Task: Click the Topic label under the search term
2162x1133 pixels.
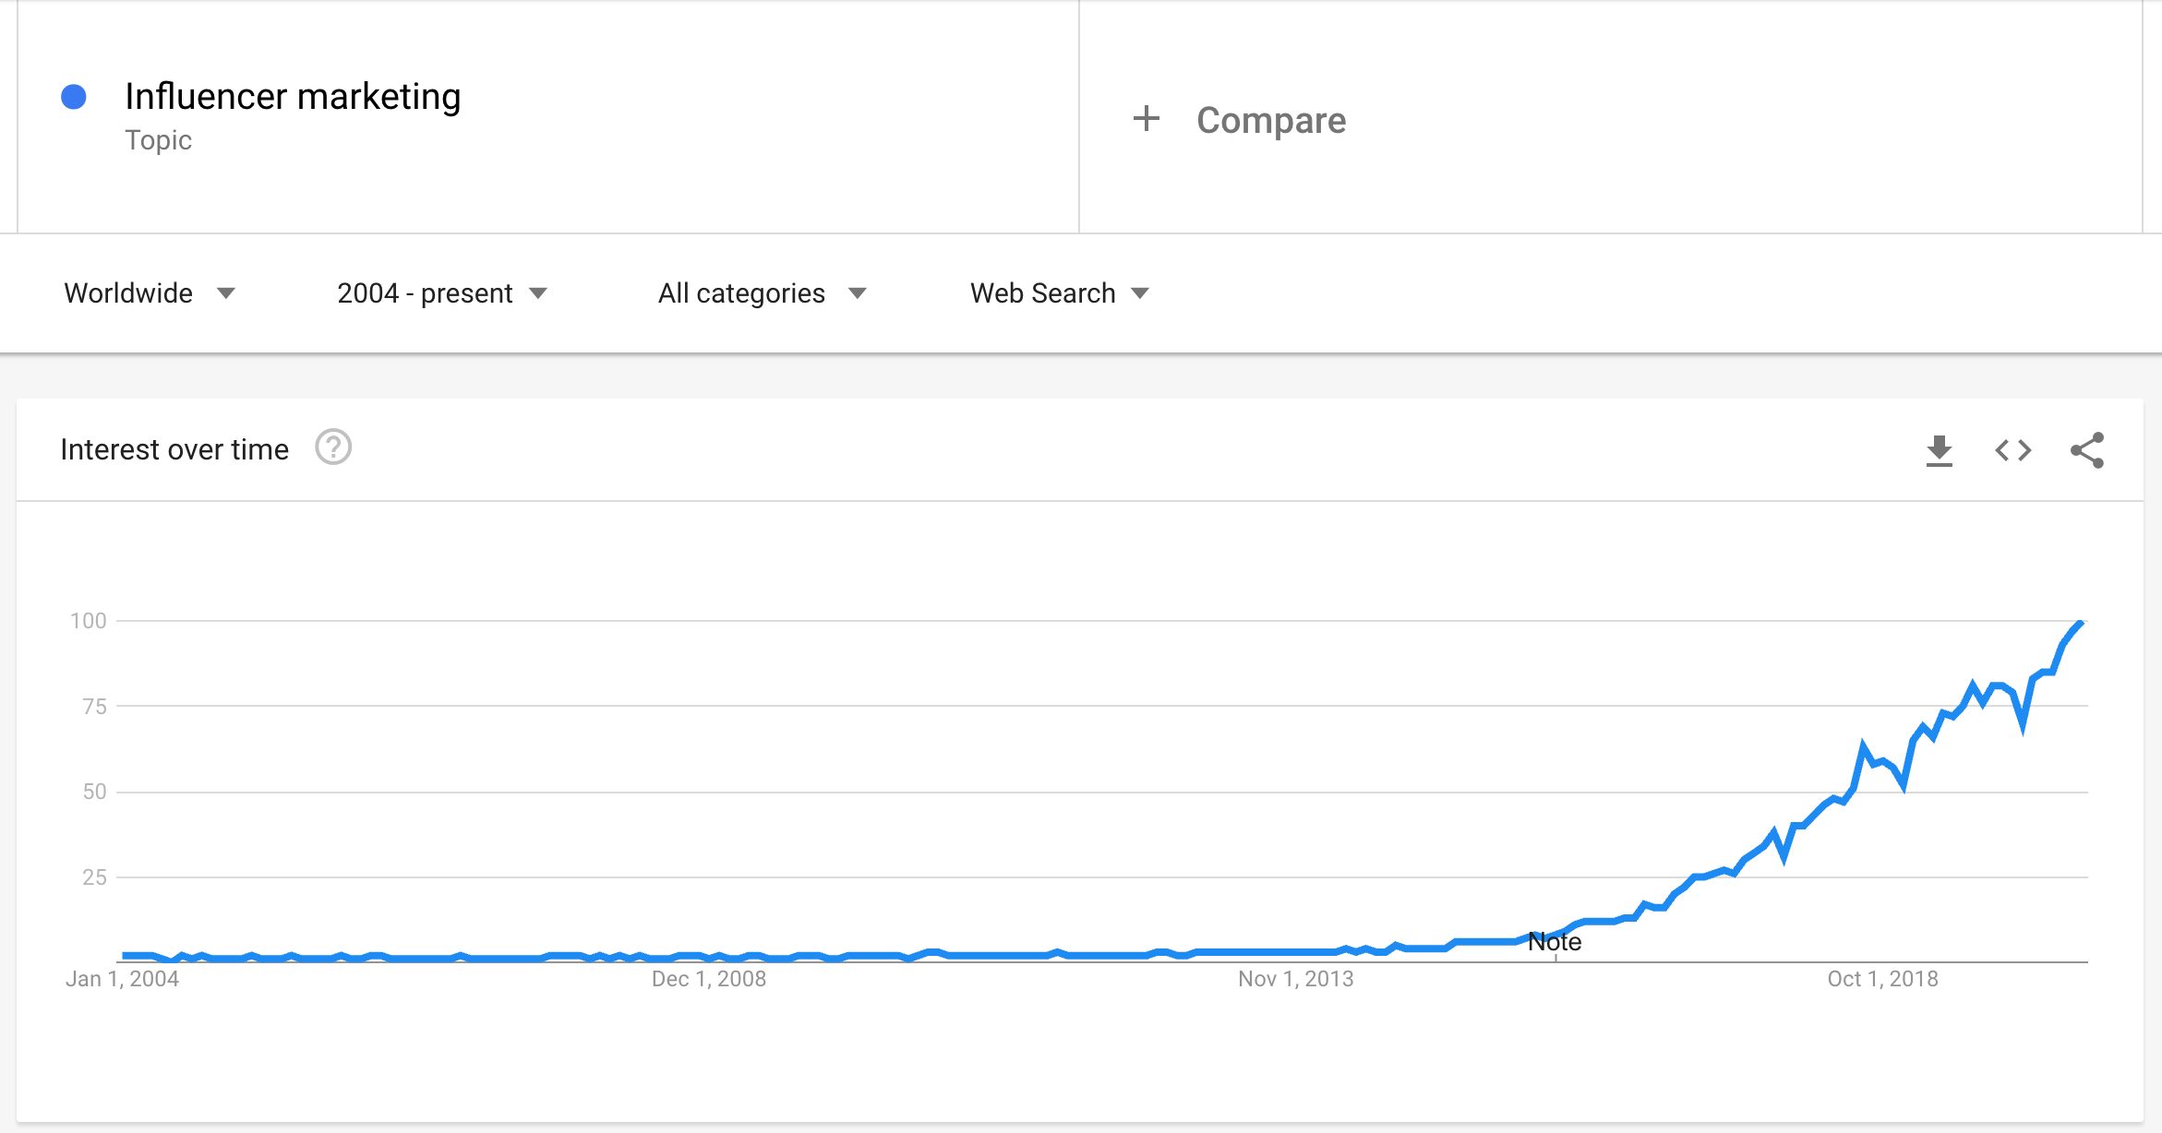Action: pos(159,139)
